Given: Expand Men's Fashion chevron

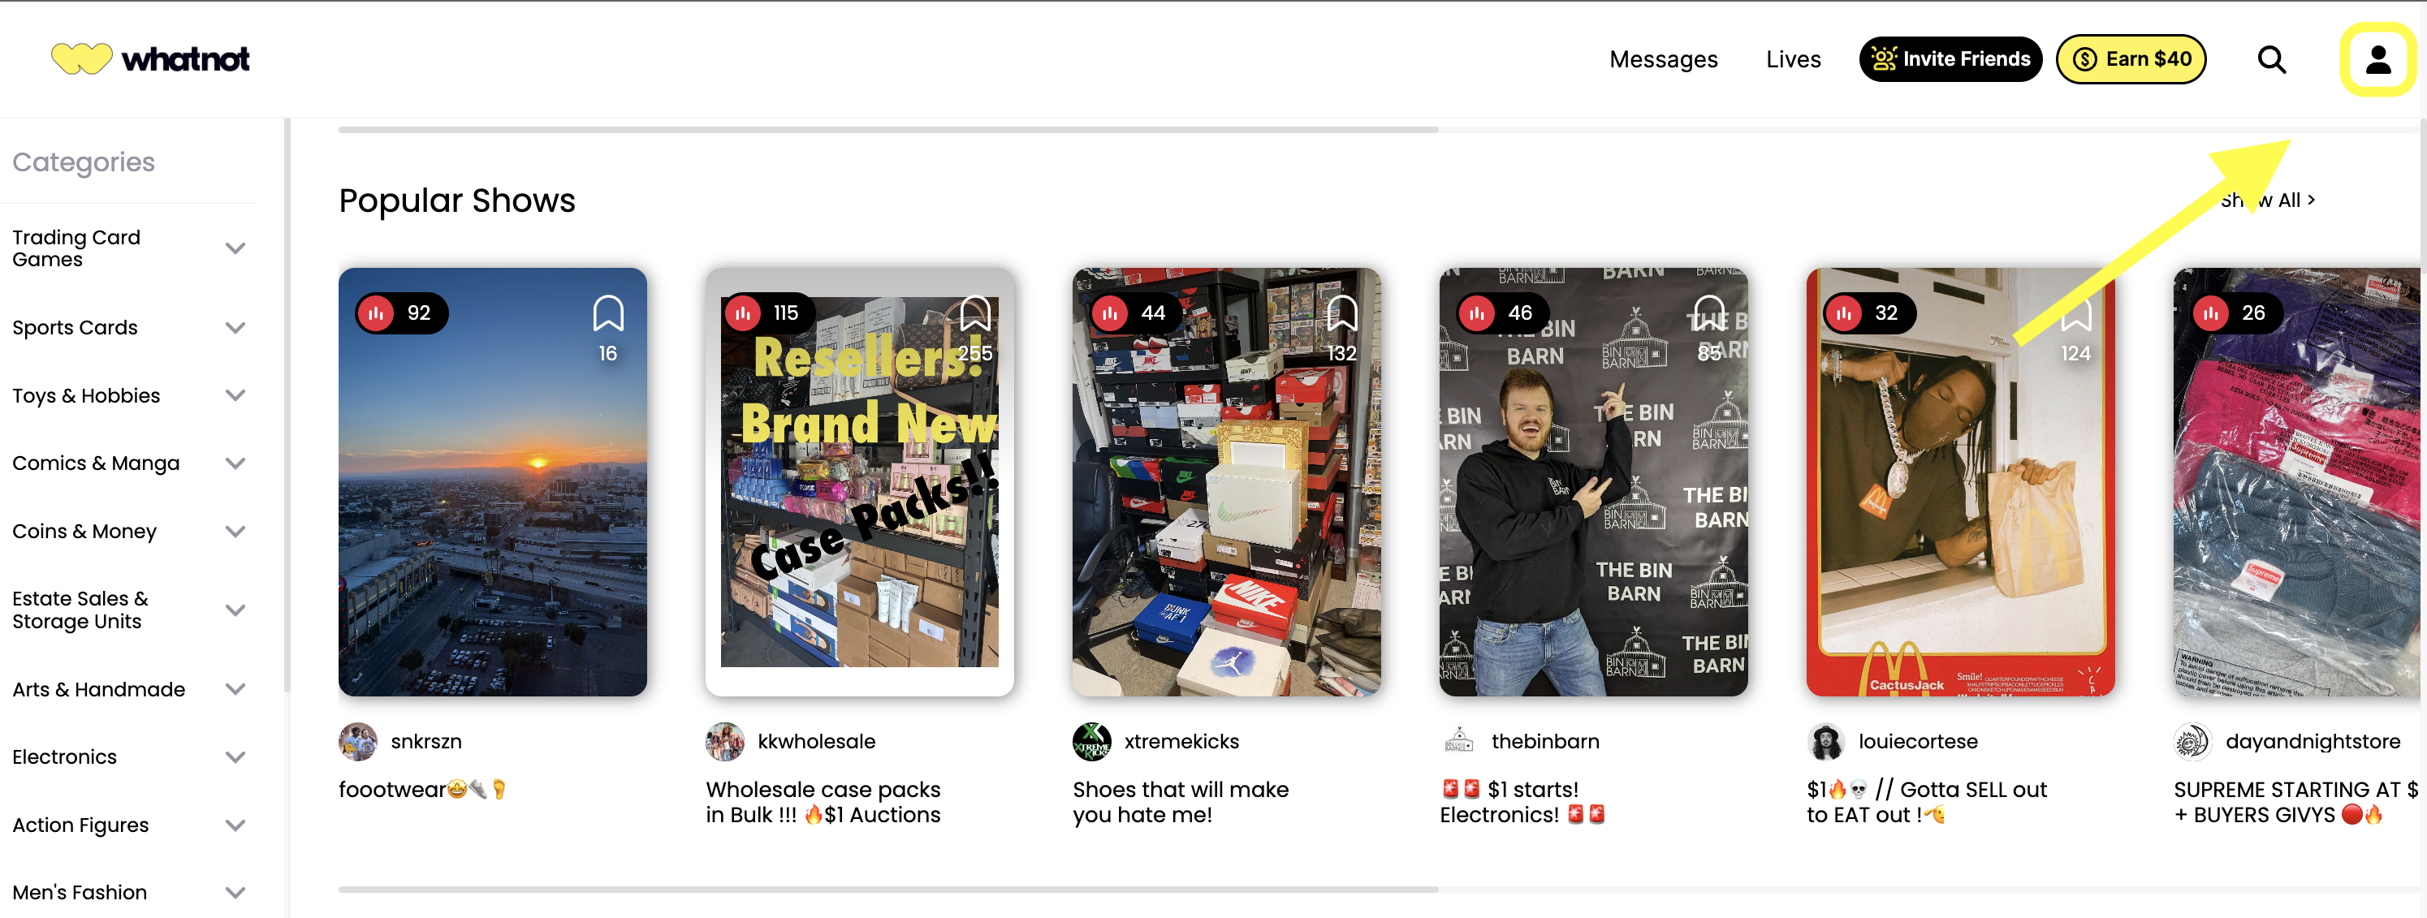Looking at the screenshot, I should click(x=235, y=893).
